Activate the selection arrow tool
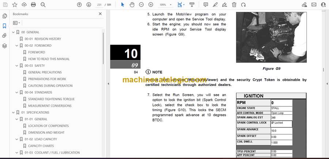Image resolution: width=329 pixels, height=159 pixels. [x=122, y=5]
